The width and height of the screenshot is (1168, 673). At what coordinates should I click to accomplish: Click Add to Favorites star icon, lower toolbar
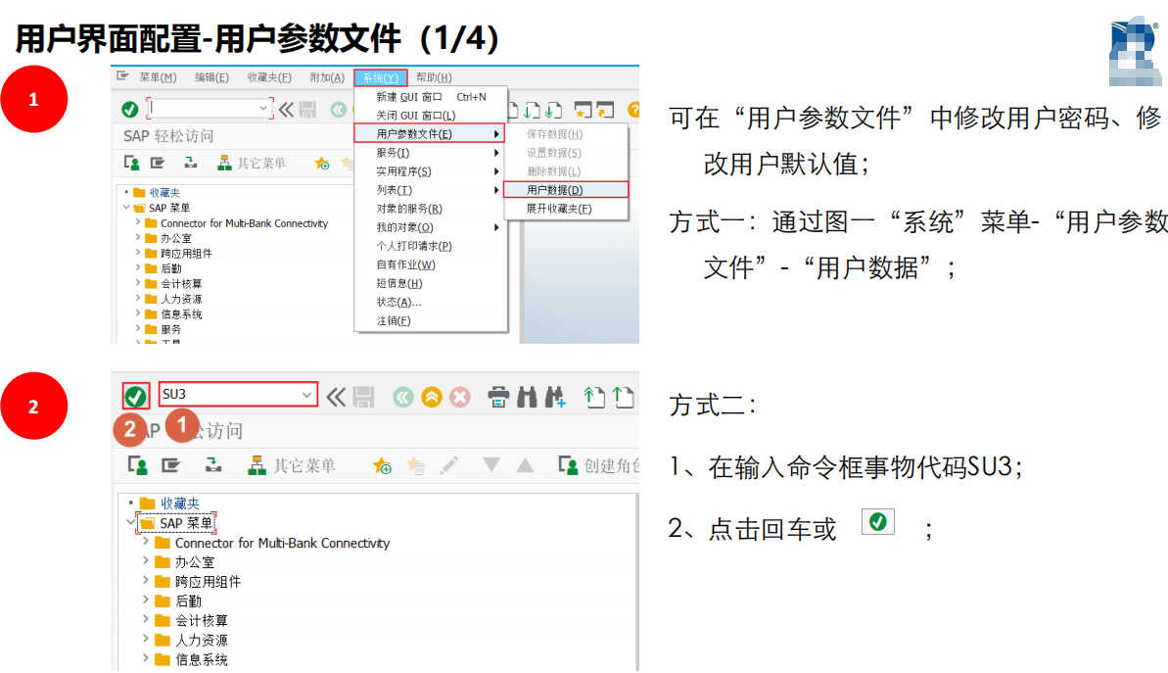click(382, 465)
